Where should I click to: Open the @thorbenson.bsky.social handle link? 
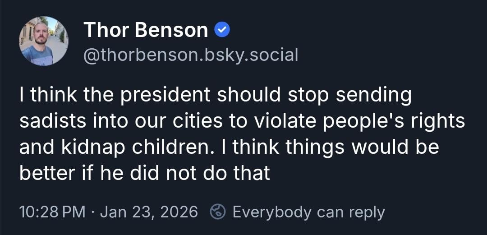pyautogui.click(x=191, y=55)
